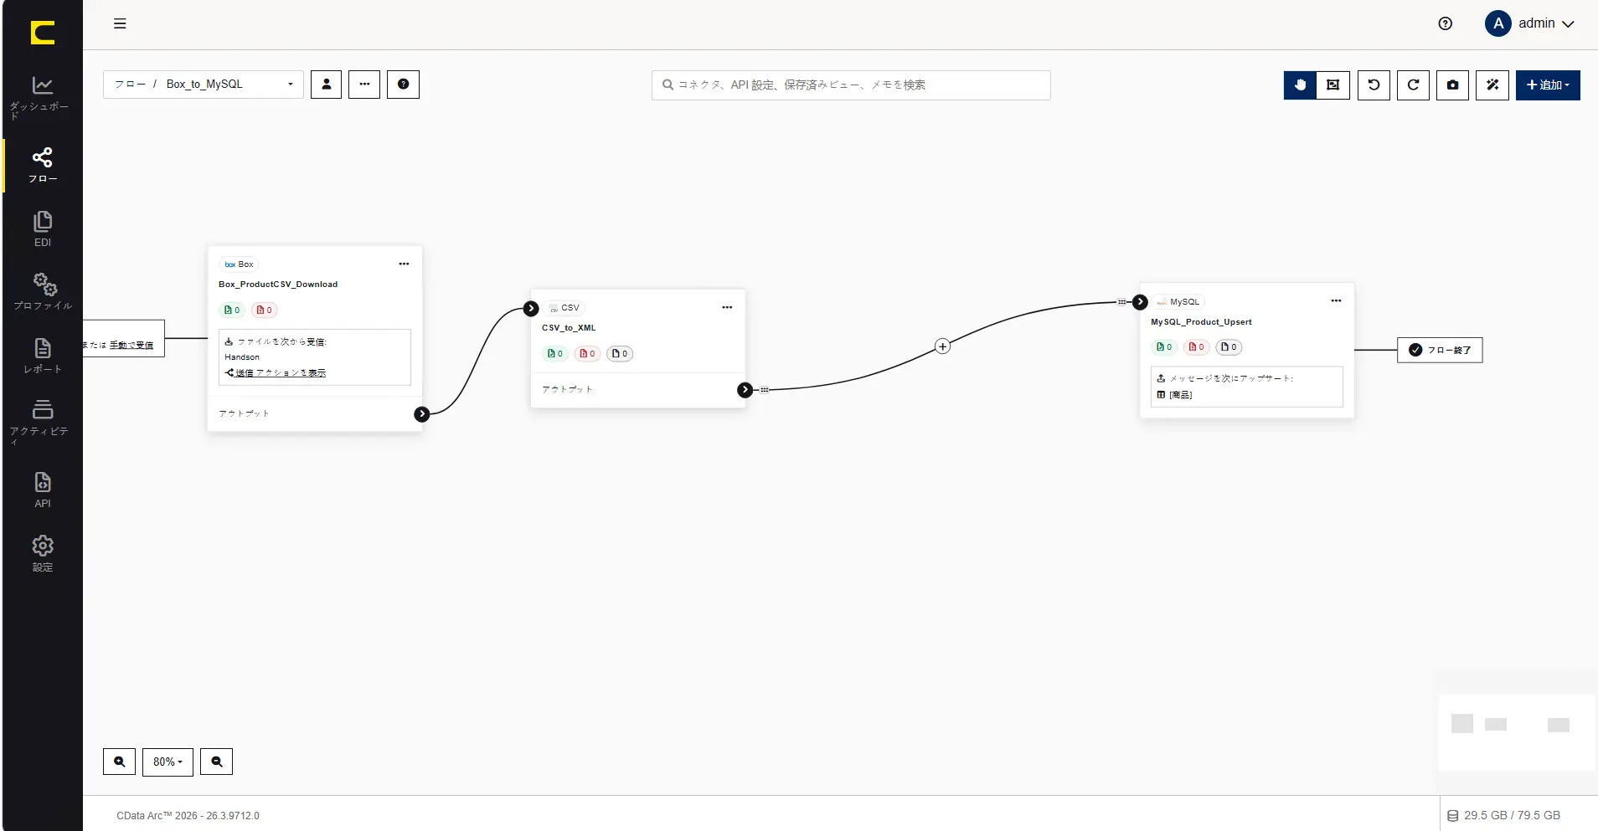
Task: Open the CSV_to_XML card ellipsis menu
Action: tap(727, 308)
